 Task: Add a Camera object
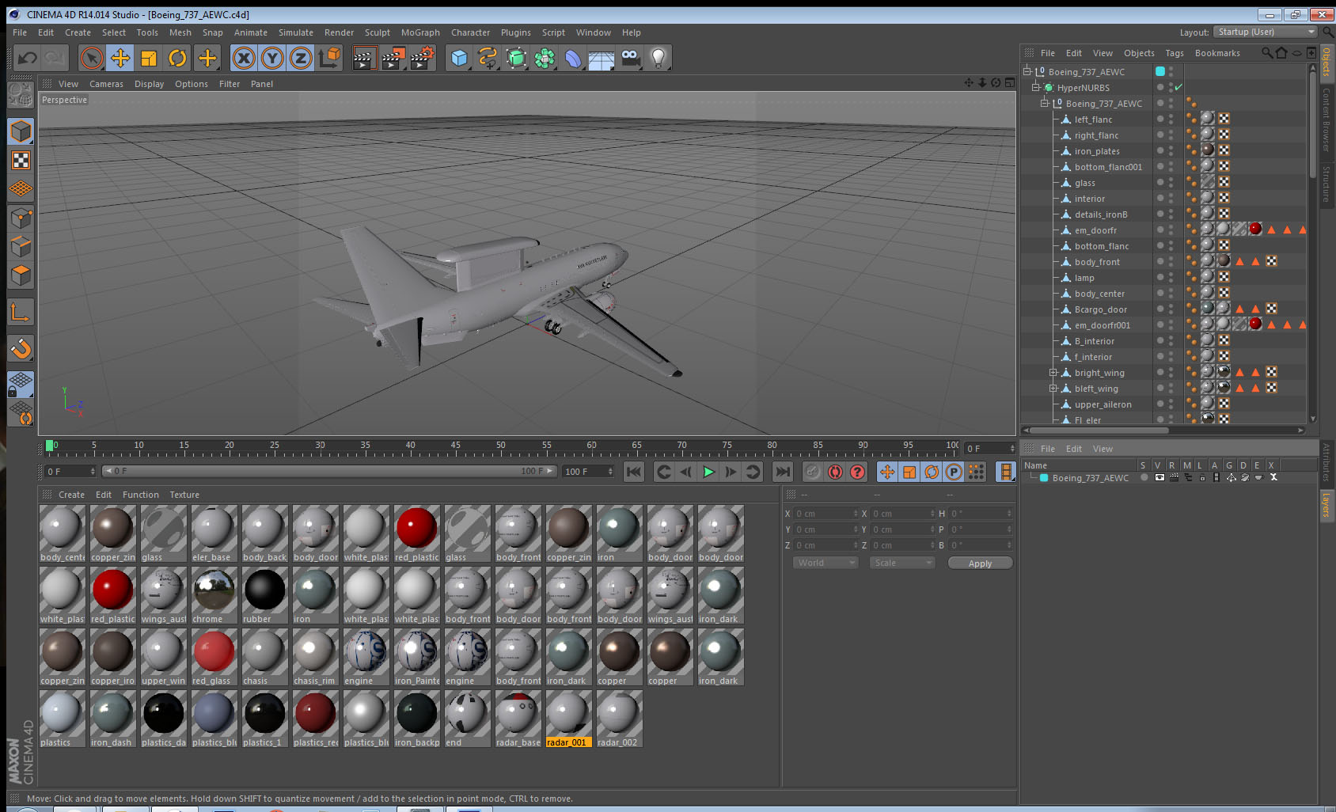(x=630, y=58)
